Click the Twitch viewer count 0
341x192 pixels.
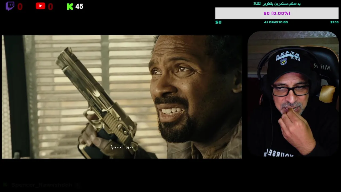20,7
